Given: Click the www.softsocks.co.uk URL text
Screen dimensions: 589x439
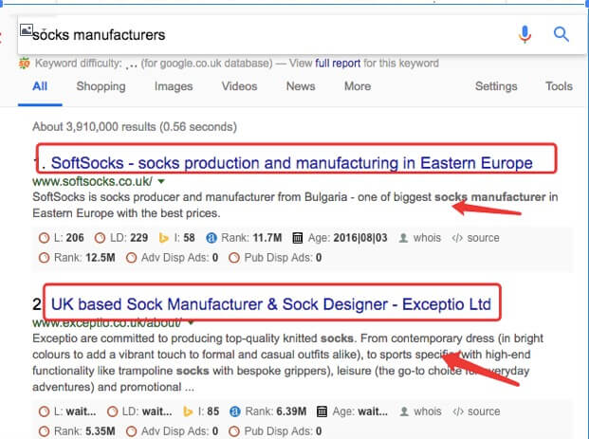Looking at the screenshot, I should 92,181.
